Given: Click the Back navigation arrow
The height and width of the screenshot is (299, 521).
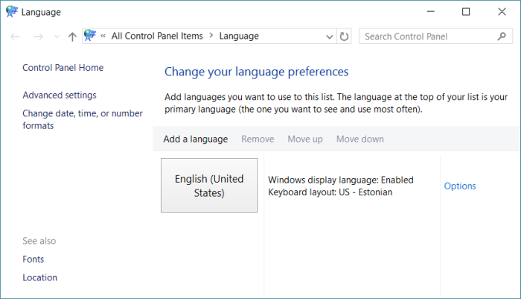Looking at the screenshot, I should coord(15,37).
